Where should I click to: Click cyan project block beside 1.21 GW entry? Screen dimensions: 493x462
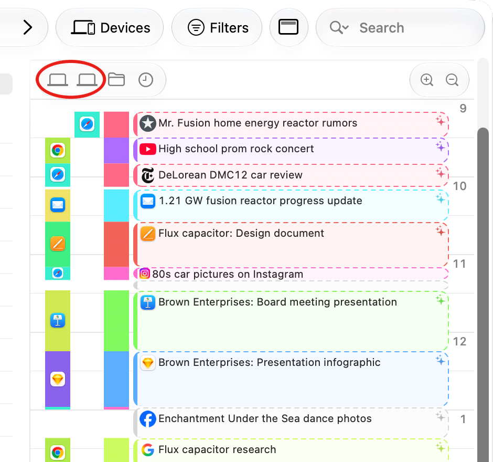tap(116, 205)
